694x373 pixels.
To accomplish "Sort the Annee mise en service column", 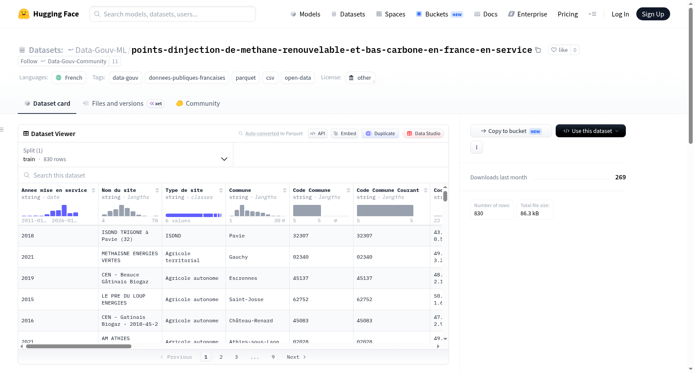I will click(x=93, y=190).
